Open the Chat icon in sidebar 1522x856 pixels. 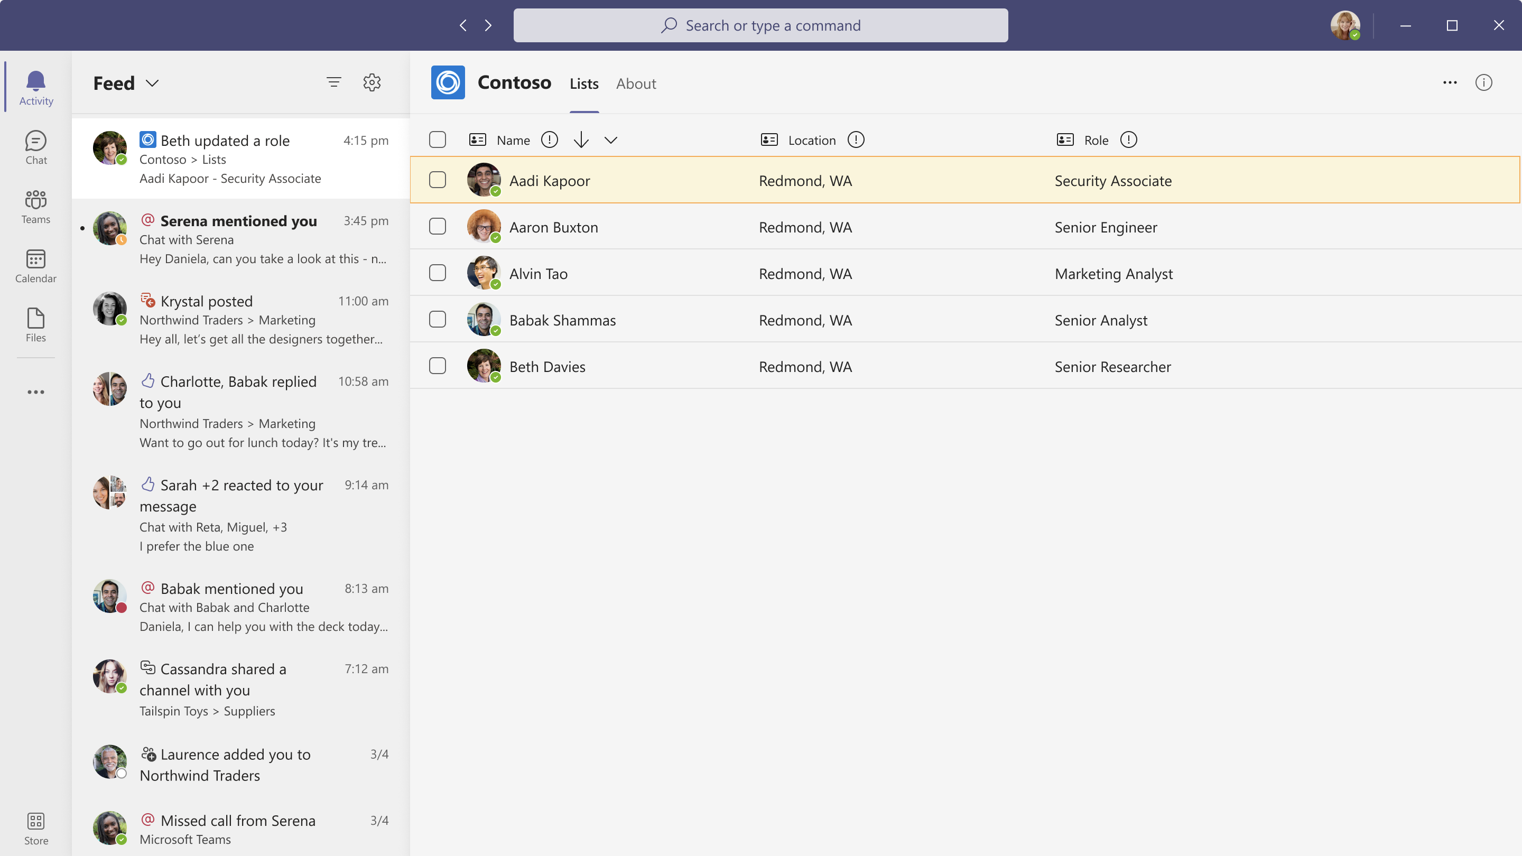pos(35,146)
